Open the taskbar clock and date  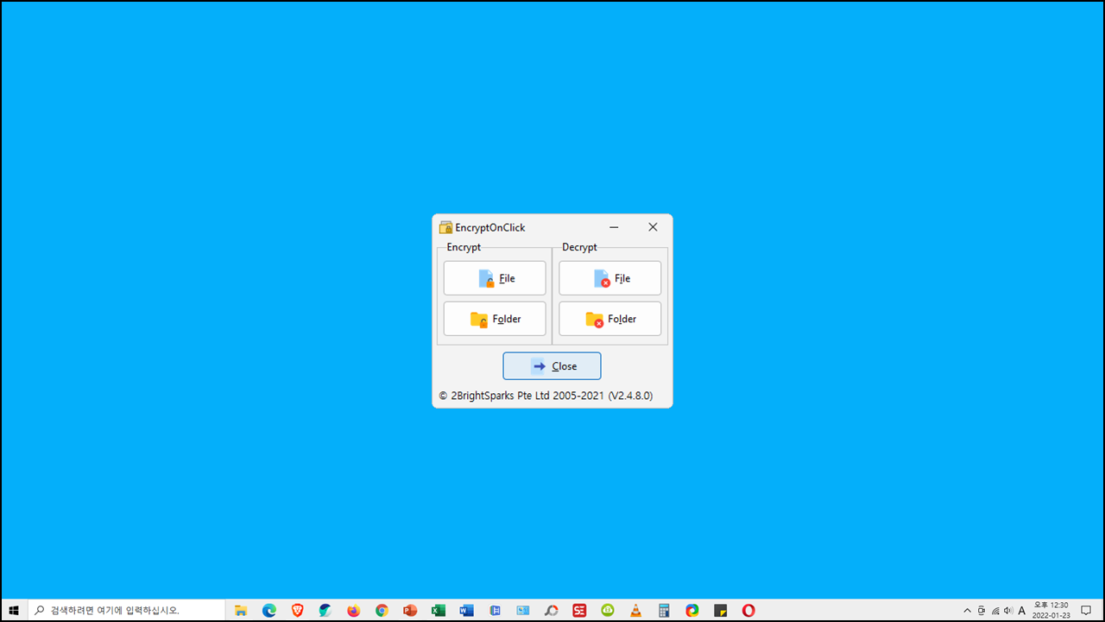1051,611
